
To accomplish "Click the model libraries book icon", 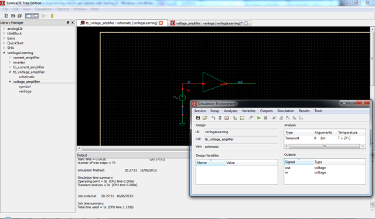I will 227,118.
